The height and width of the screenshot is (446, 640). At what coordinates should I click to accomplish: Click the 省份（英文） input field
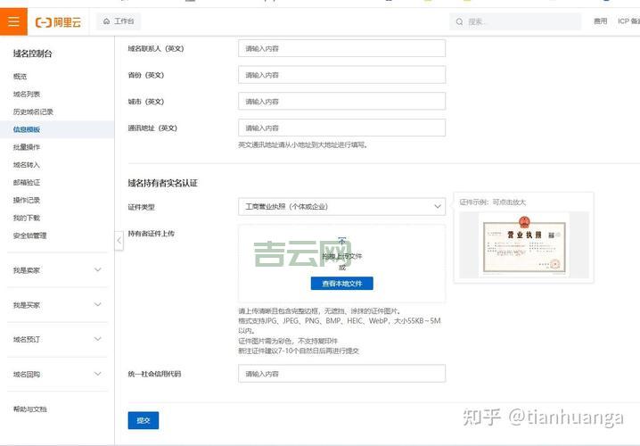click(x=341, y=75)
